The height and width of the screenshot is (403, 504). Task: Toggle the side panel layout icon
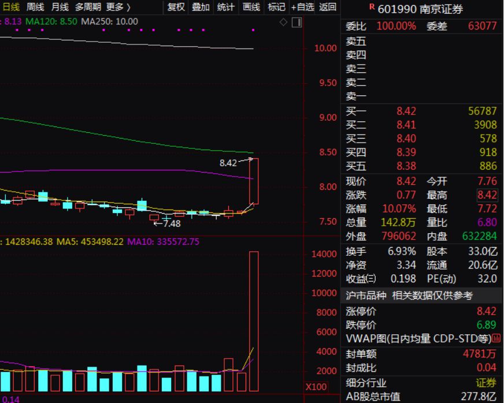tap(296, 22)
